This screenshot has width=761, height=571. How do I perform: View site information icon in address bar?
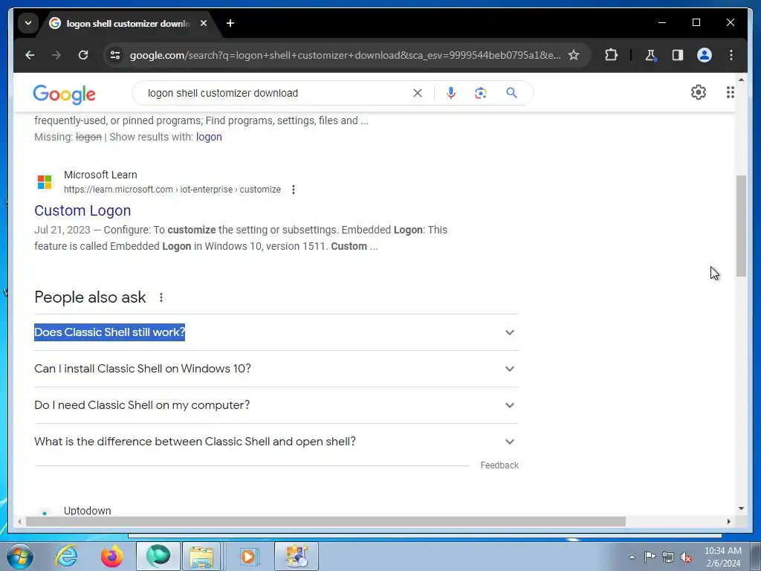coord(115,55)
